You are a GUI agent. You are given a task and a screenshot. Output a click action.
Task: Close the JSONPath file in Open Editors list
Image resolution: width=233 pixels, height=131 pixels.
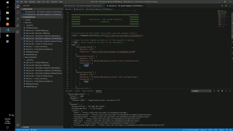pyautogui.click(x=24, y=15)
